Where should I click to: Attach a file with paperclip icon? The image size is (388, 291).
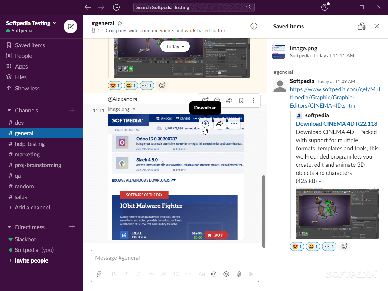[x=239, y=274]
